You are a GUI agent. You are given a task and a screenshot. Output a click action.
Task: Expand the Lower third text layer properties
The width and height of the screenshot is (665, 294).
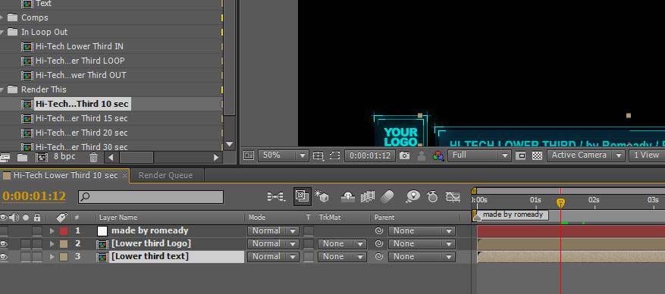pyautogui.click(x=52, y=256)
